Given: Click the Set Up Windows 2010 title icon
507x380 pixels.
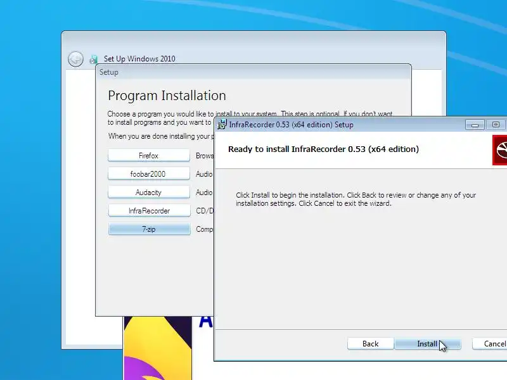Looking at the screenshot, I should pos(94,59).
